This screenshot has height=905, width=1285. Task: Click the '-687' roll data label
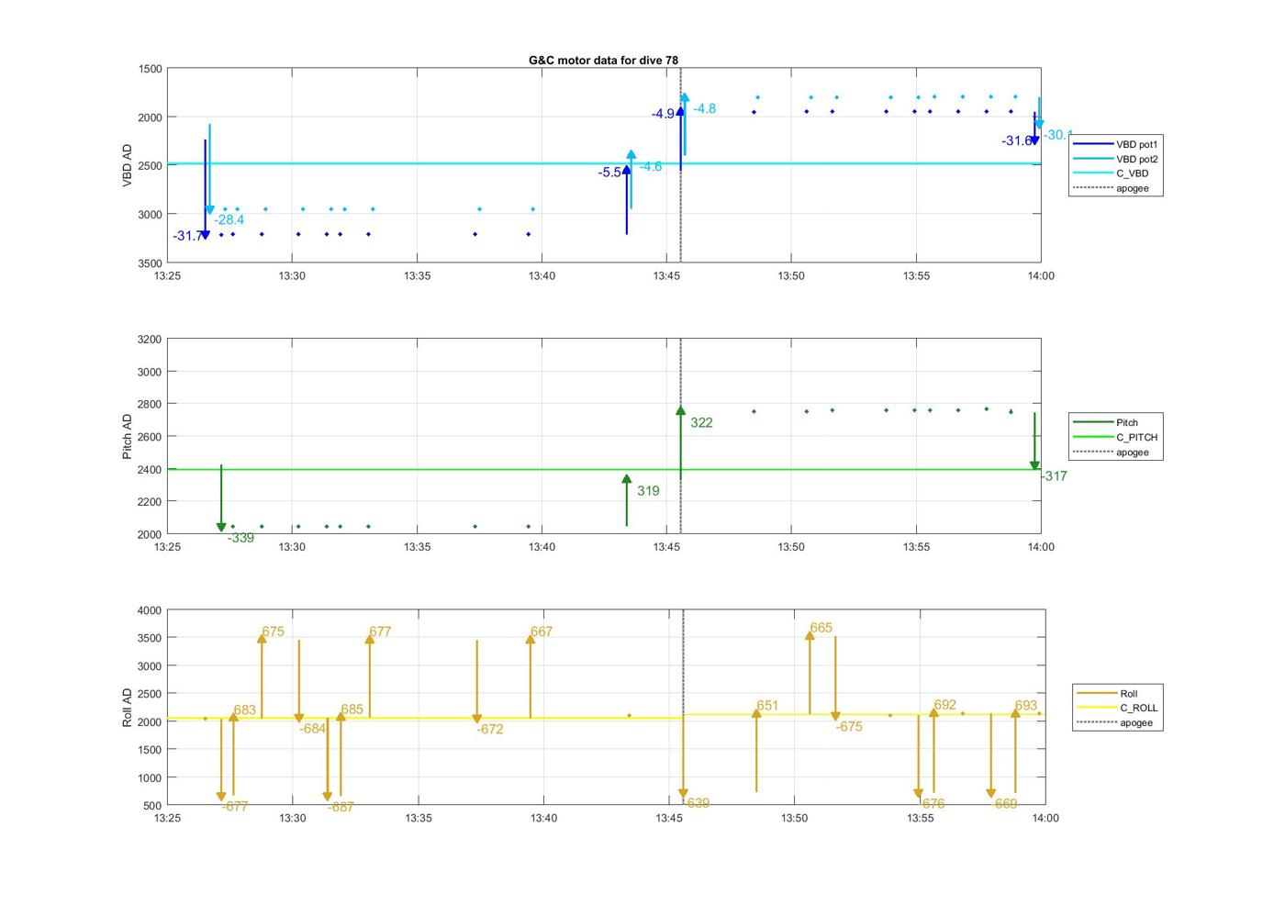point(341,808)
